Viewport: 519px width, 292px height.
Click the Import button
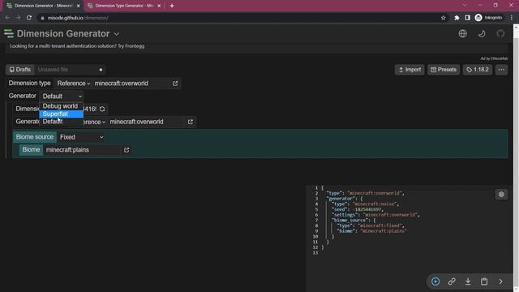(410, 70)
